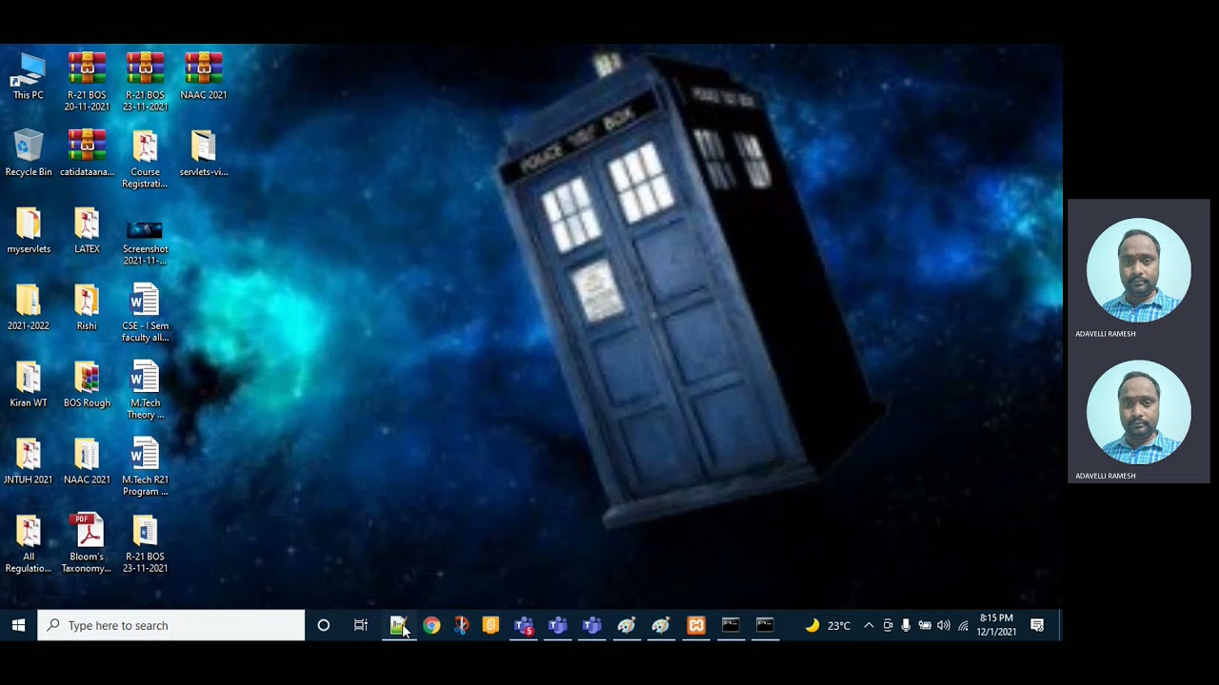Open the clock showing 8:15 PM
This screenshot has height=685, width=1219.
pyautogui.click(x=996, y=625)
